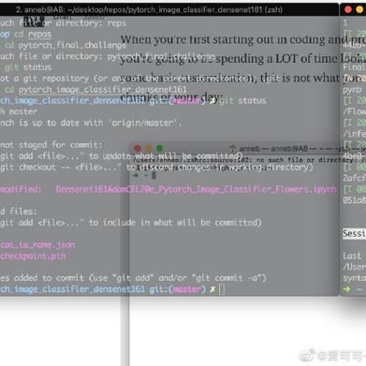Click the untracked file 'cat_to_name.json'

[x=37, y=245]
